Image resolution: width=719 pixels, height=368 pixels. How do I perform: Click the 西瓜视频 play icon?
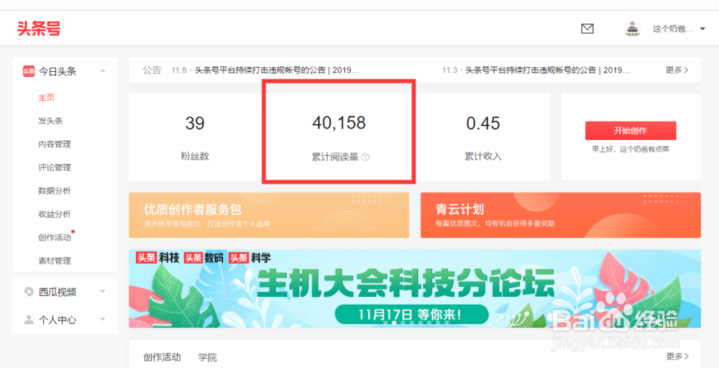(29, 292)
